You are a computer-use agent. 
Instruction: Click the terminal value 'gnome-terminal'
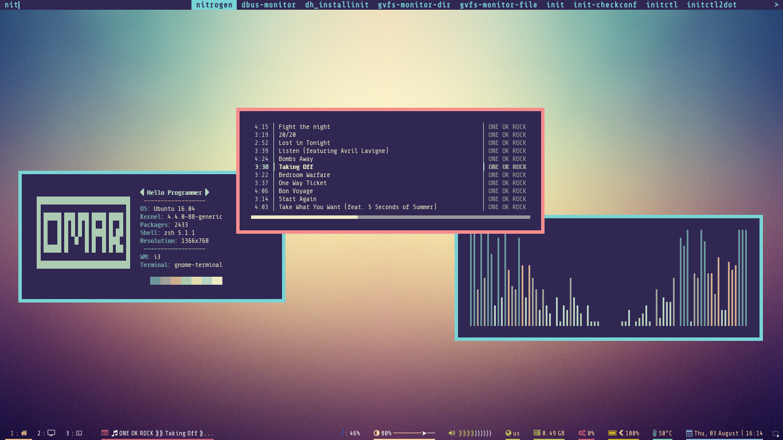click(x=198, y=265)
